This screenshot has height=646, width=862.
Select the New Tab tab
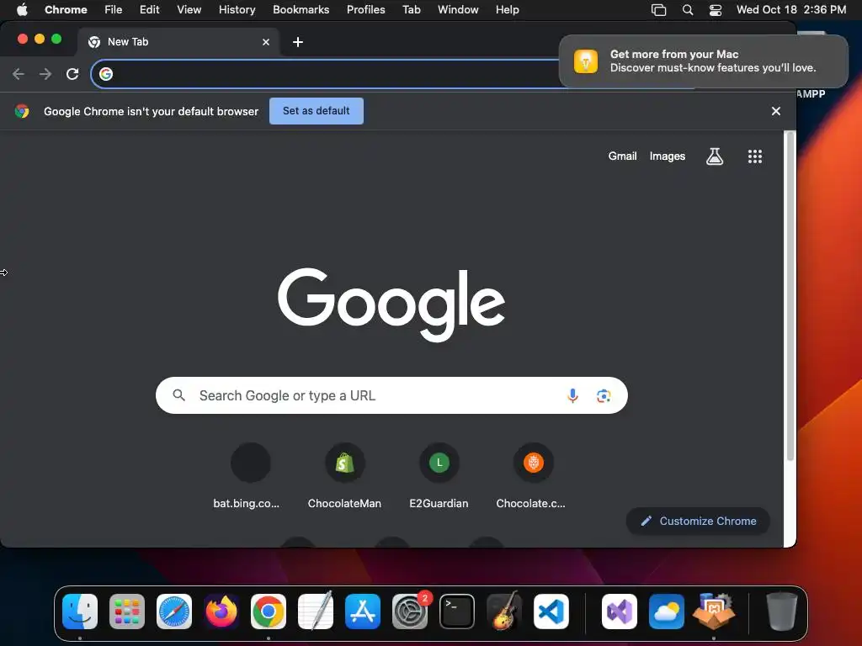(x=178, y=42)
